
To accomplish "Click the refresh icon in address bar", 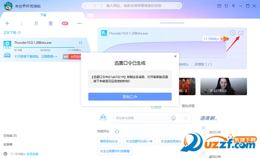I will [x=179, y=6].
